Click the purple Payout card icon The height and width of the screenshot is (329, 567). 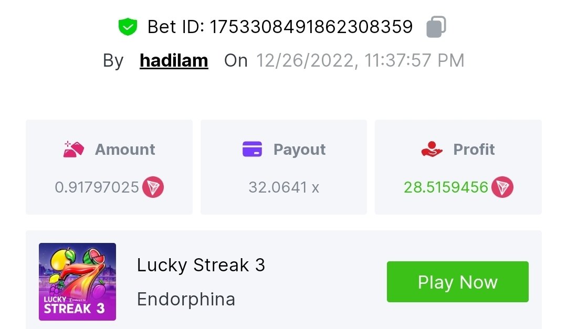click(252, 149)
